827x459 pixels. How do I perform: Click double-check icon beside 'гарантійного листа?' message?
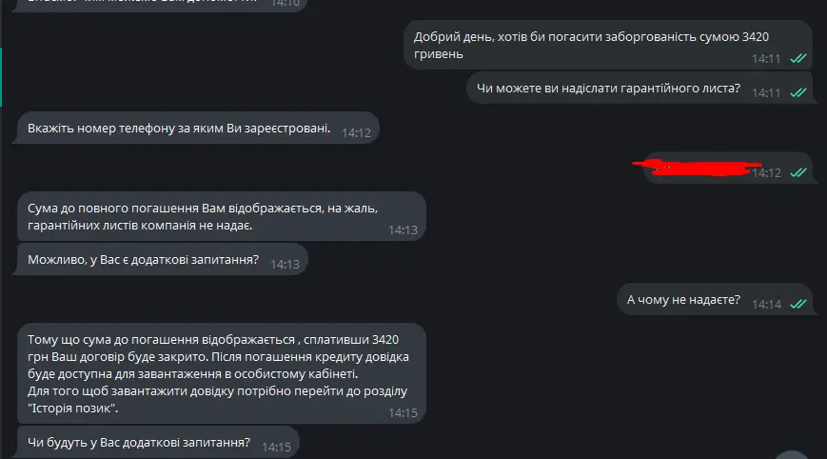798,93
